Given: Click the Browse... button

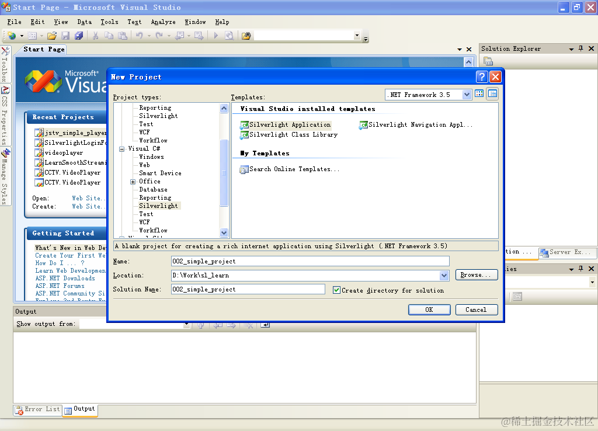Looking at the screenshot, I should coord(476,275).
